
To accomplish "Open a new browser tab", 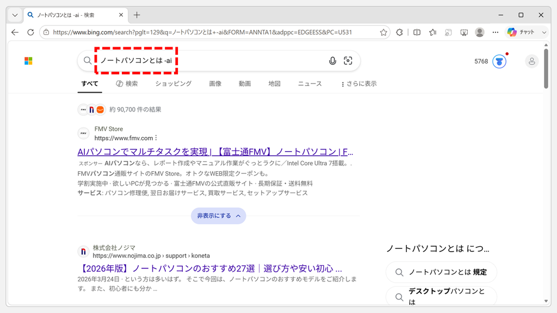I will [x=137, y=15].
